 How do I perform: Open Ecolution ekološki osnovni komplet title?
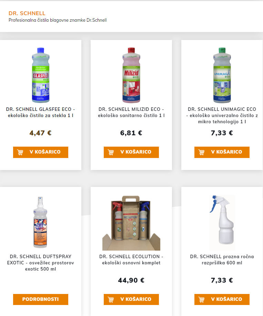point(131,260)
